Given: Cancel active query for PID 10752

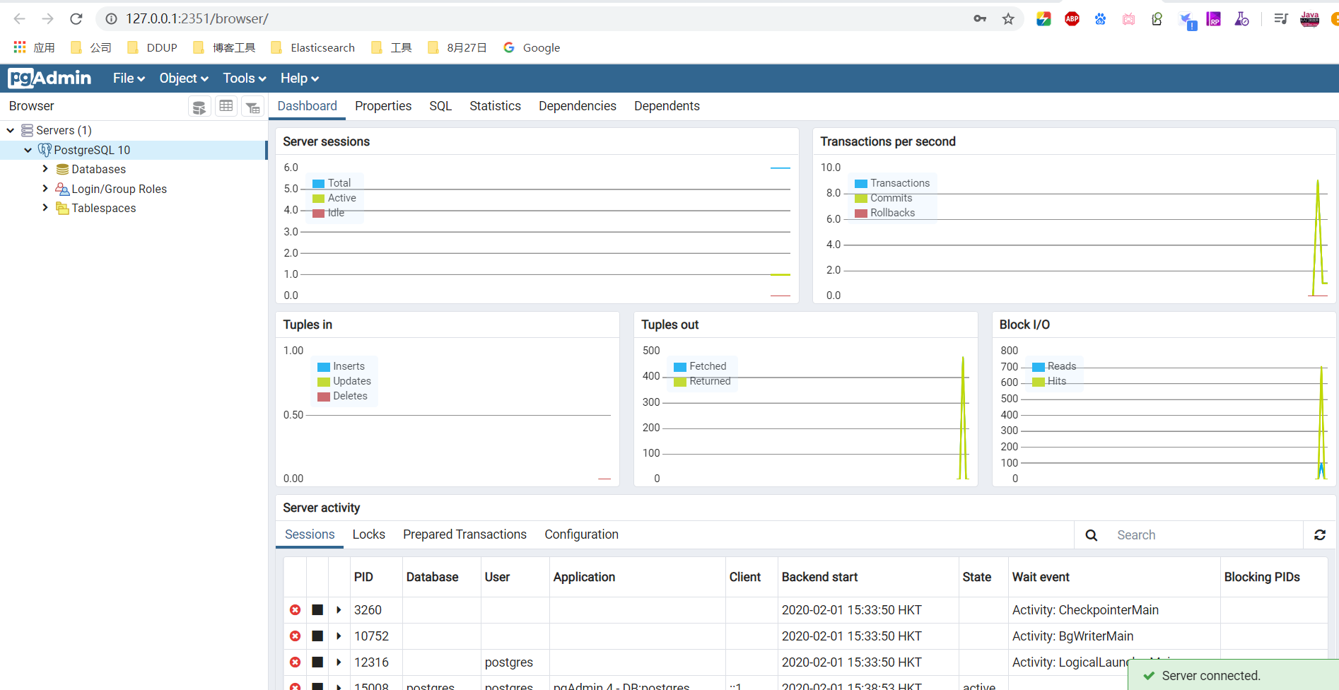Looking at the screenshot, I should click(317, 636).
